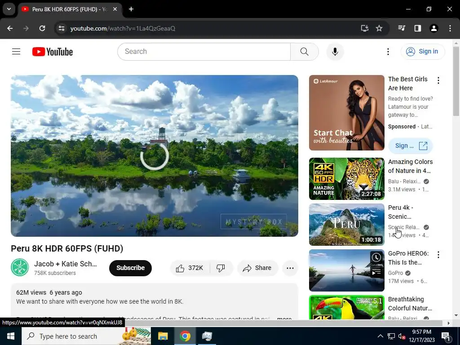The width and height of the screenshot is (460, 345).
Task: Reload the page with refresh icon
Action: (42, 28)
